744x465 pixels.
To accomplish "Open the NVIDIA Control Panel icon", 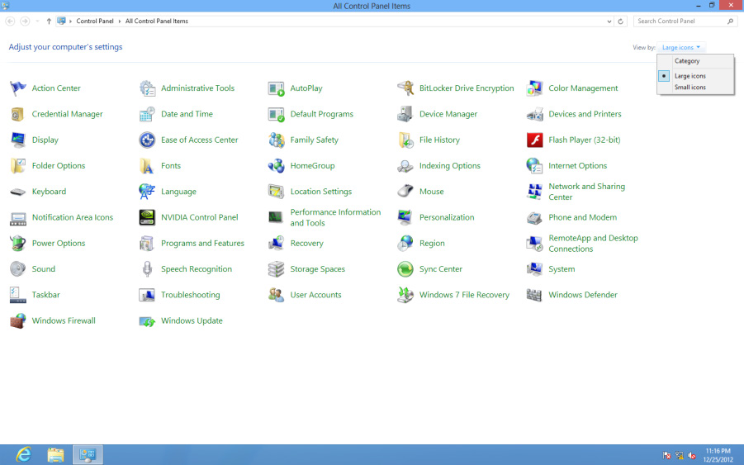I will click(x=147, y=217).
